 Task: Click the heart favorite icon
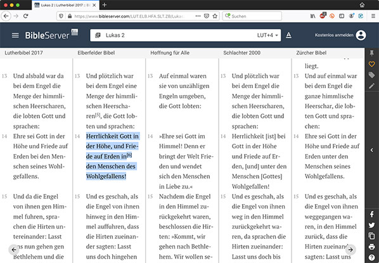[x=372, y=64]
